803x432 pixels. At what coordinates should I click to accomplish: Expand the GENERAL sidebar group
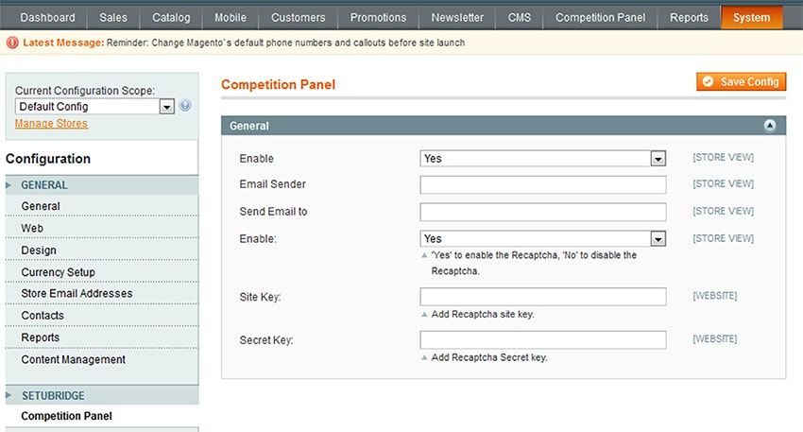pyautogui.click(x=44, y=185)
